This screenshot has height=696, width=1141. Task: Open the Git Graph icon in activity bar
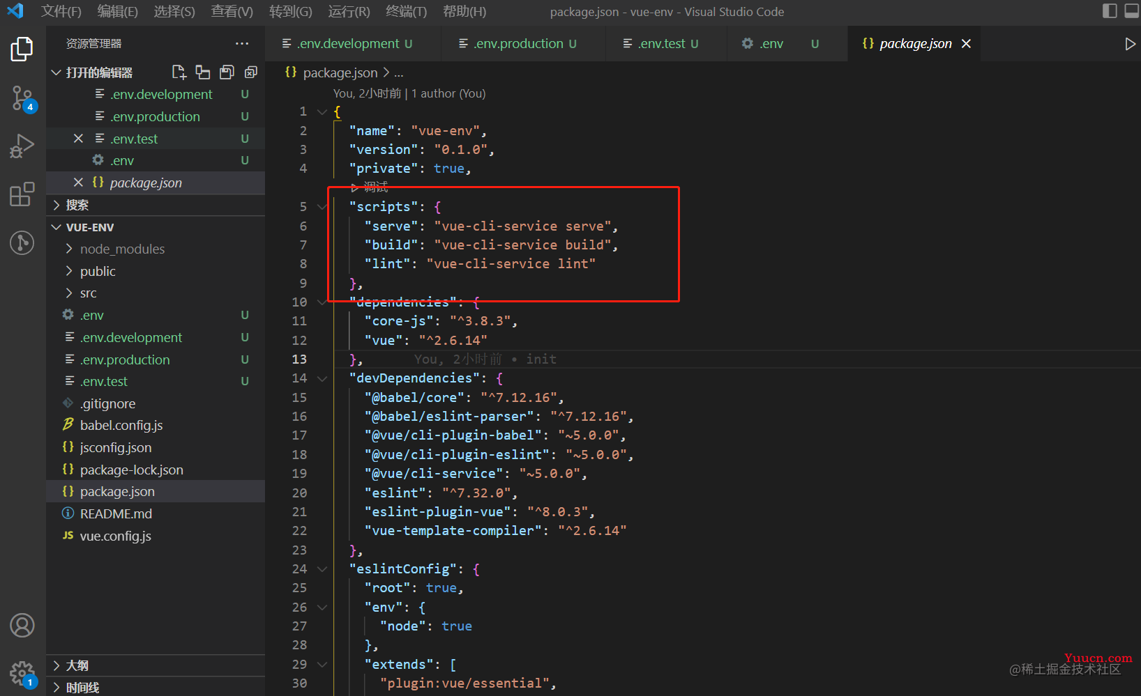point(22,242)
